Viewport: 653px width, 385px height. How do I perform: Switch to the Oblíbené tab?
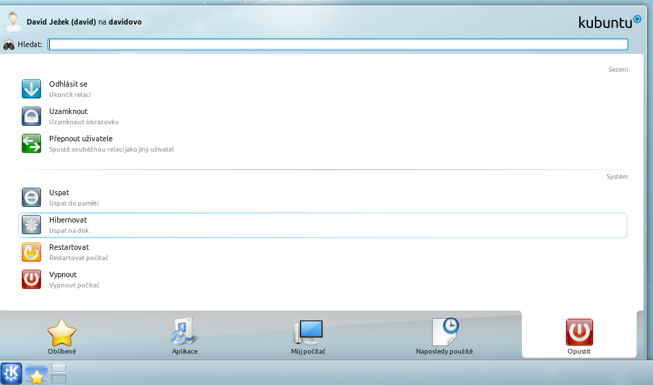61,337
